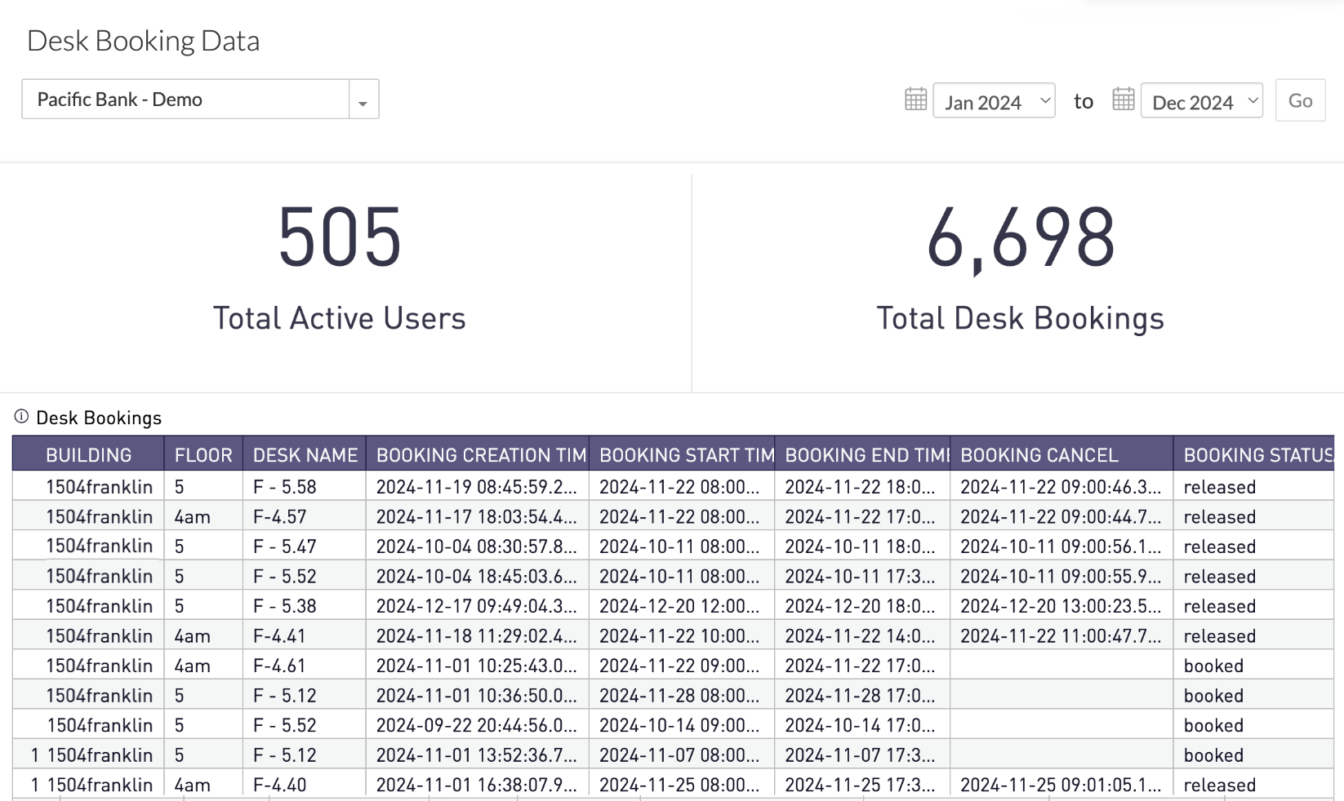1344x801 pixels.
Task: Click the BOOKING CANCEL column header
Action: [1039, 455]
